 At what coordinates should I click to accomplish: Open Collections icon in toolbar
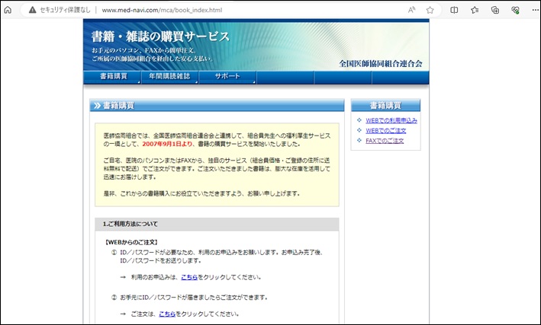pyautogui.click(x=495, y=10)
